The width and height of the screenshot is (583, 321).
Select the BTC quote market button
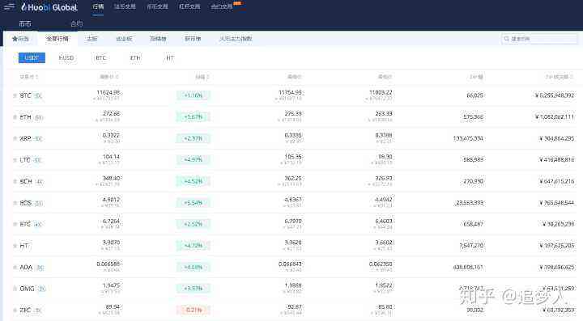pyautogui.click(x=100, y=58)
